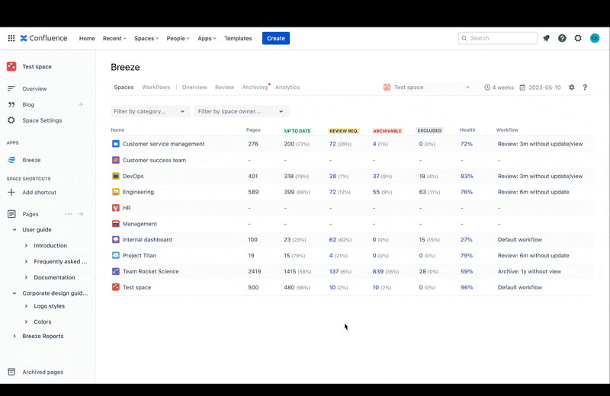Expand the Breeze Reports tree item

click(x=14, y=336)
